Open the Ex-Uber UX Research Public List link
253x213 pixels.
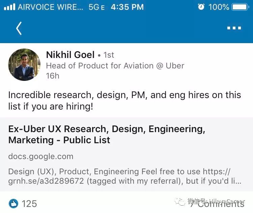[107, 134]
